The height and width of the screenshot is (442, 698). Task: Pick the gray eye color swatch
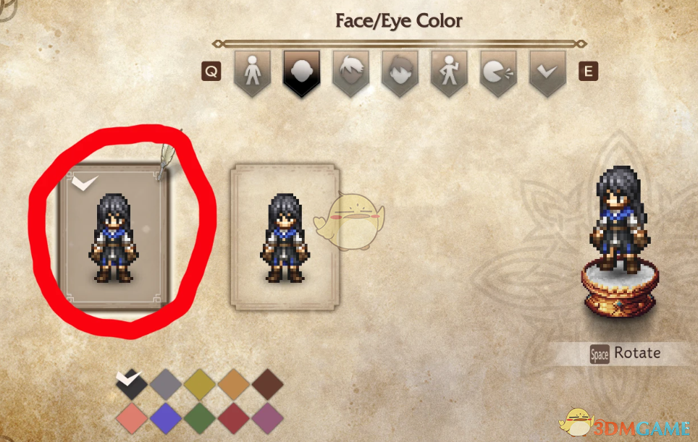[166, 385]
